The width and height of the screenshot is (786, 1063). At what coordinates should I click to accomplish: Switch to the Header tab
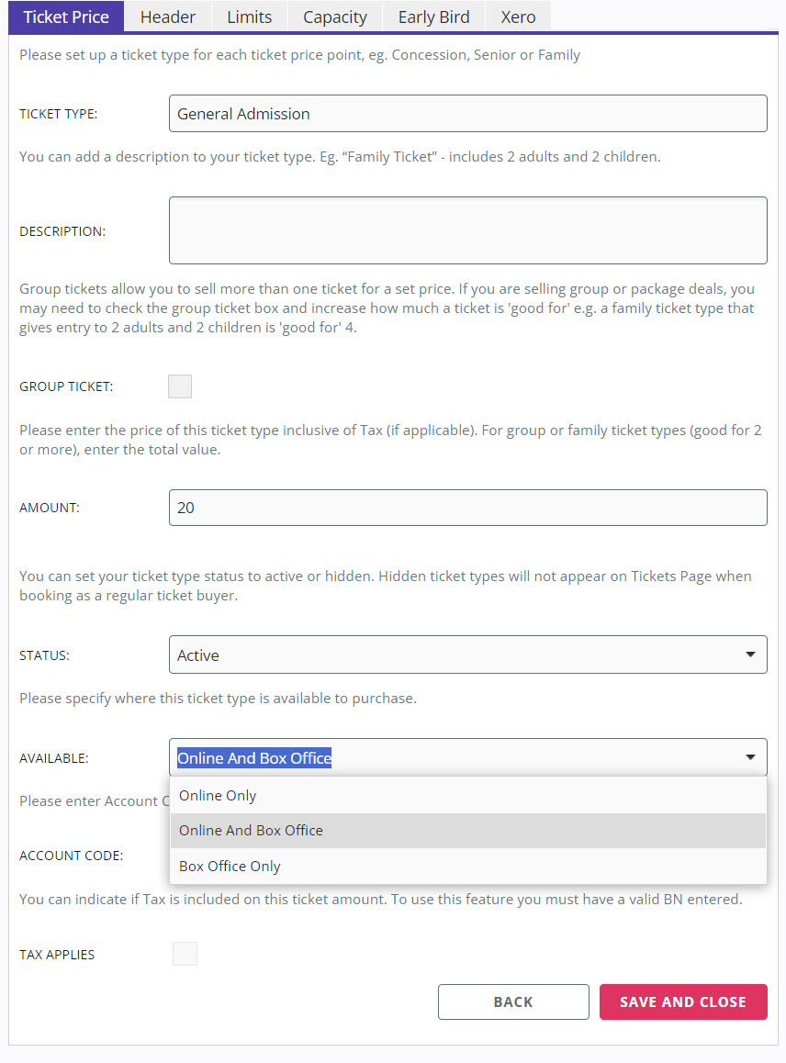click(167, 17)
